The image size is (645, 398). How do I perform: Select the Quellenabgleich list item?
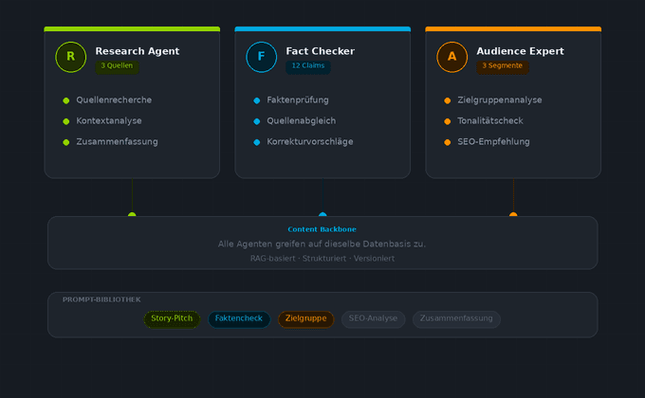point(301,121)
